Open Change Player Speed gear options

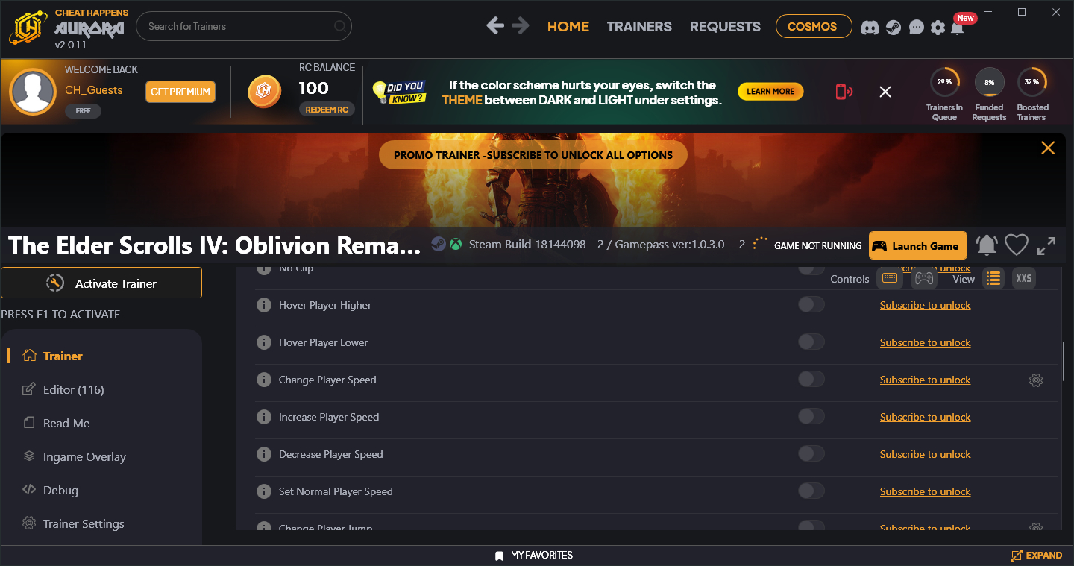(1035, 380)
